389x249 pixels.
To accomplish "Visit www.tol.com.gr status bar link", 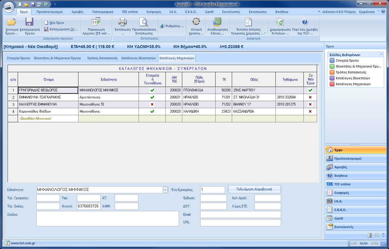I will coord(23,243).
